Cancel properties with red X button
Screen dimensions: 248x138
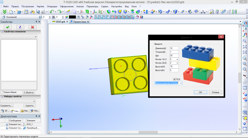pyautogui.click(x=32, y=27)
